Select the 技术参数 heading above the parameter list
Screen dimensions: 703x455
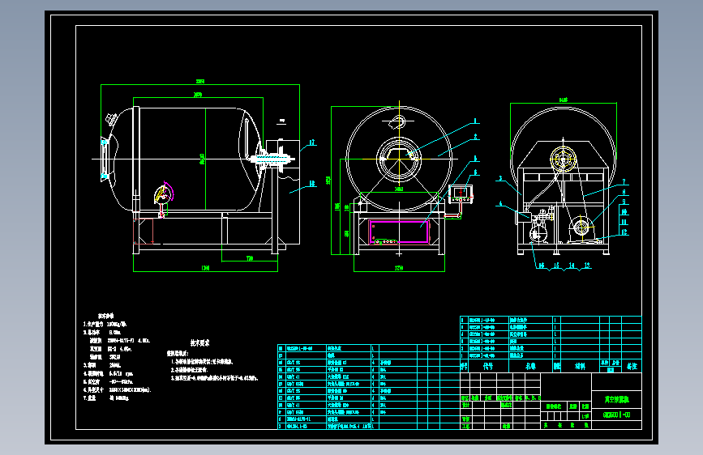105,317
